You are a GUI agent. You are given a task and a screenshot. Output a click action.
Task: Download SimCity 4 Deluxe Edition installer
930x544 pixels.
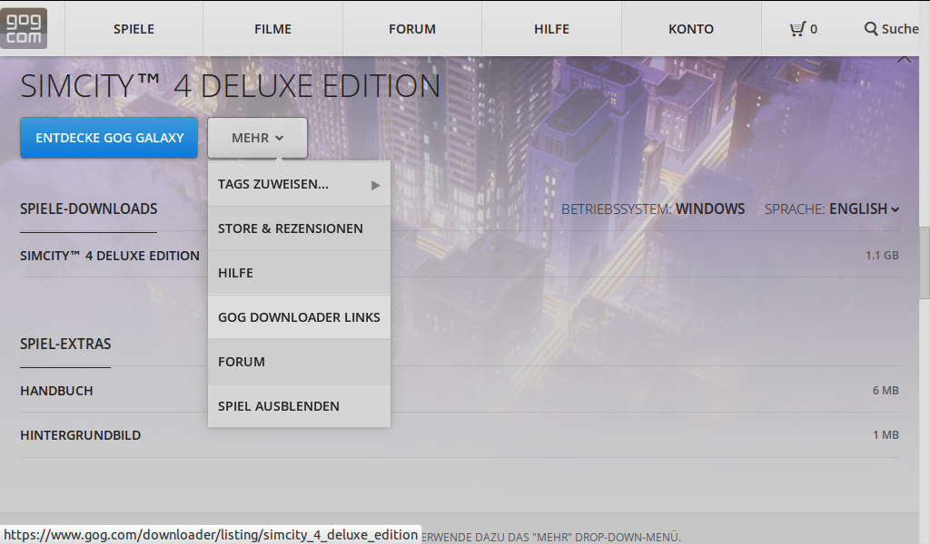pos(110,256)
